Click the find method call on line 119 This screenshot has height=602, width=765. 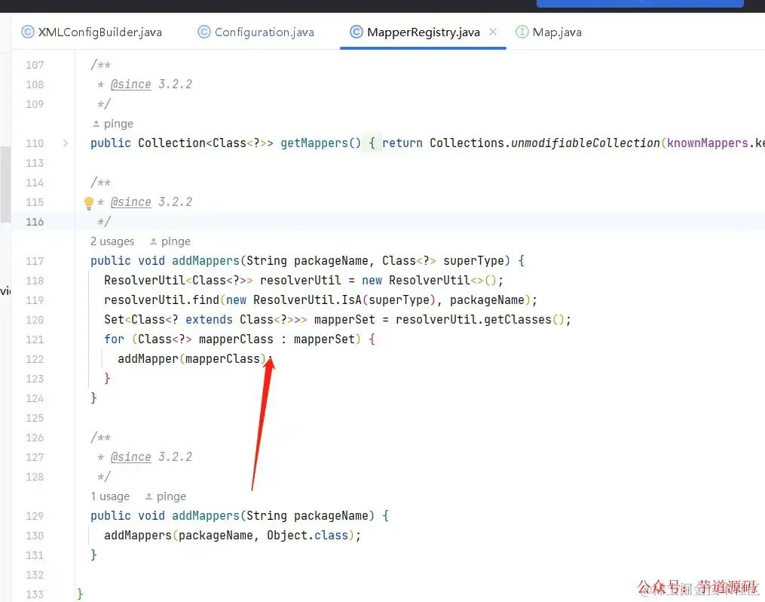pyautogui.click(x=206, y=299)
